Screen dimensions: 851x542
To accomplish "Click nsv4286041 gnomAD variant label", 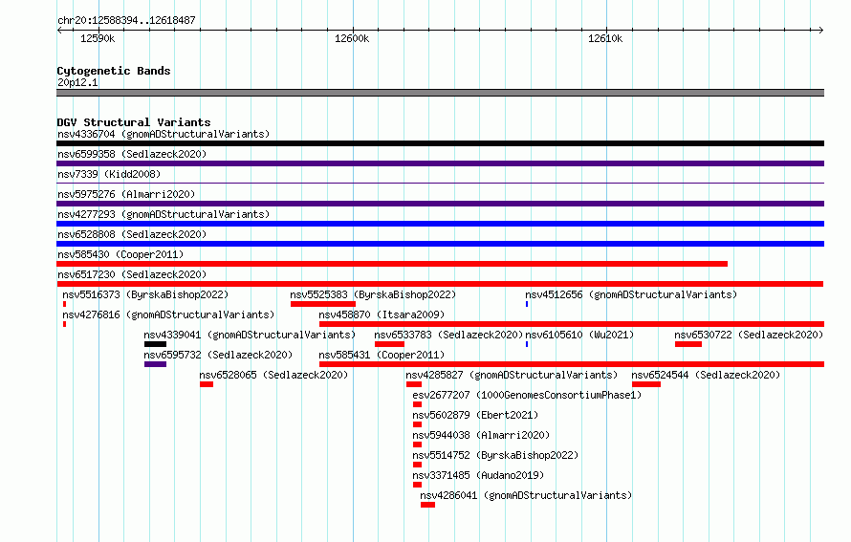I will [x=526, y=495].
